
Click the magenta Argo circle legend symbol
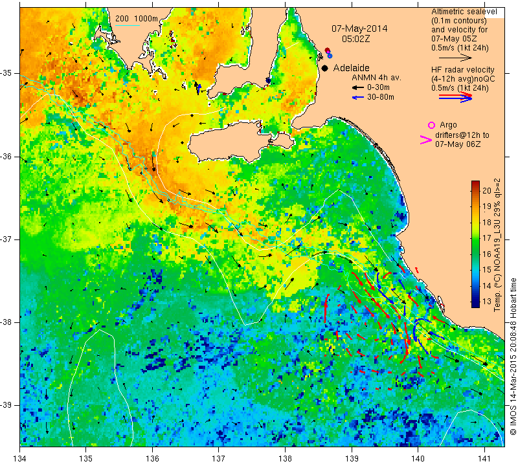point(431,125)
